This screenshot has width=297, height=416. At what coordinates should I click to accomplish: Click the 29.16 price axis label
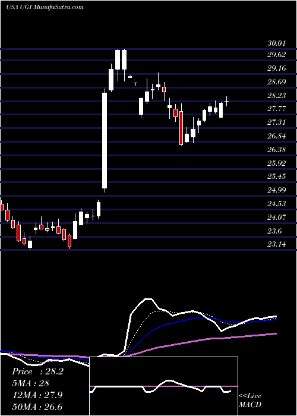tap(277, 68)
